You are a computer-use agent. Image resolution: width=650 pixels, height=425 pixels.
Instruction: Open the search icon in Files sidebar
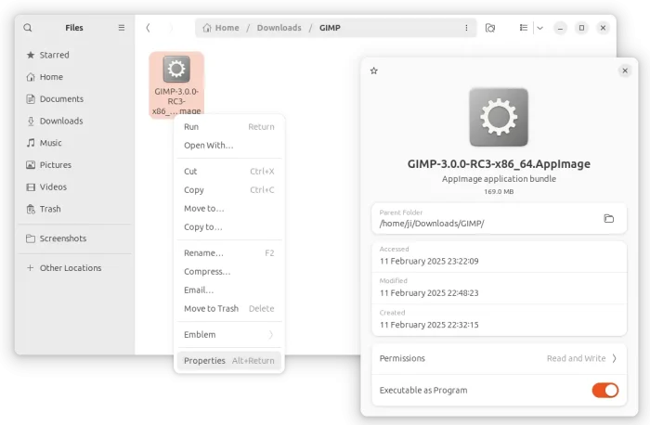(x=28, y=28)
